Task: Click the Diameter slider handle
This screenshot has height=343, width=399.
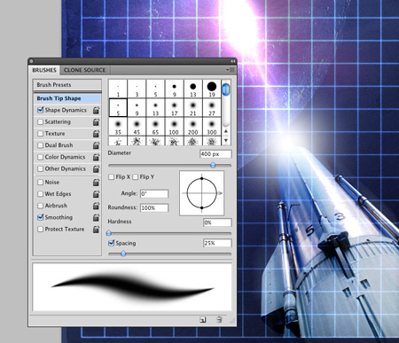Action: (213, 165)
